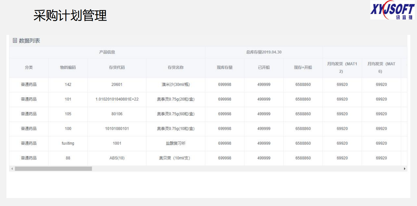Select product name 盐酸复习听

click(175, 144)
